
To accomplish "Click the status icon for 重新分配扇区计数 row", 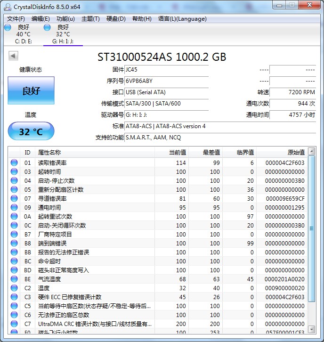I will 14,189.
